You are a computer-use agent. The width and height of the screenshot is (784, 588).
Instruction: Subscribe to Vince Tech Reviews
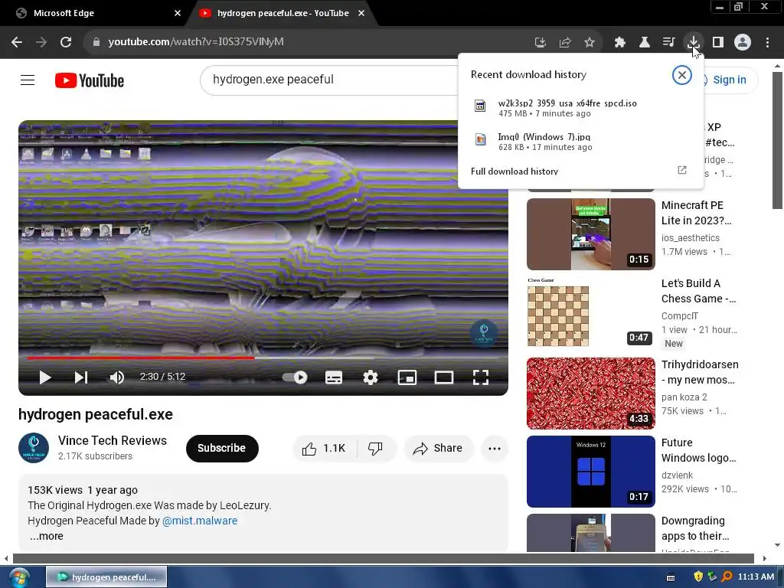click(222, 449)
